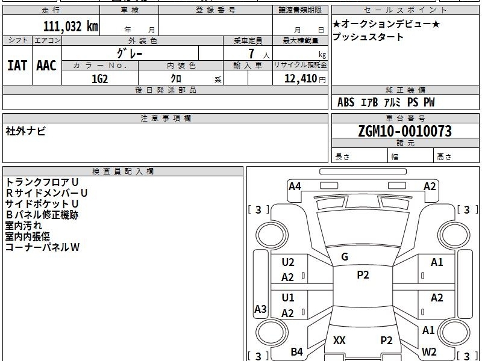
Task: Select inspector note 室内内張傷
Action: (28, 236)
